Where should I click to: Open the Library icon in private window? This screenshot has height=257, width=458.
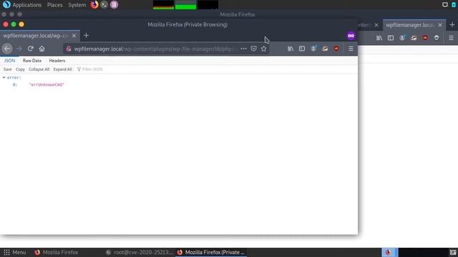[x=291, y=49]
